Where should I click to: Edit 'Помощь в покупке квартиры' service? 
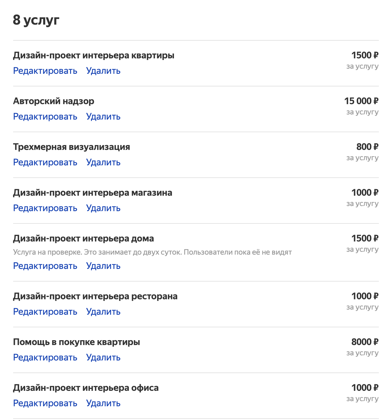click(x=45, y=358)
